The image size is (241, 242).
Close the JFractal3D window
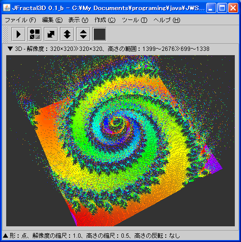pyautogui.click(x=233, y=8)
